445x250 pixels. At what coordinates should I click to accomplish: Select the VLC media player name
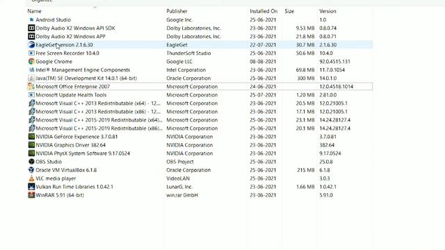click(x=56, y=178)
